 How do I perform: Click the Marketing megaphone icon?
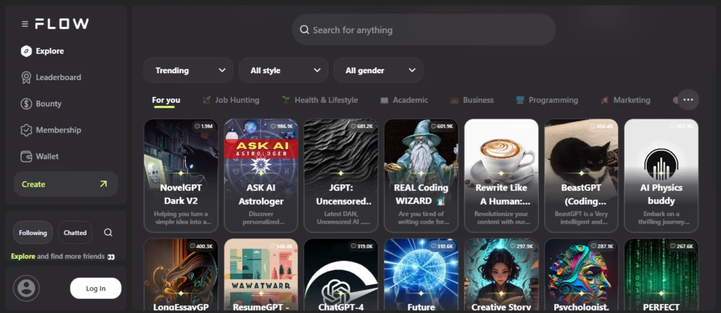[x=605, y=100]
